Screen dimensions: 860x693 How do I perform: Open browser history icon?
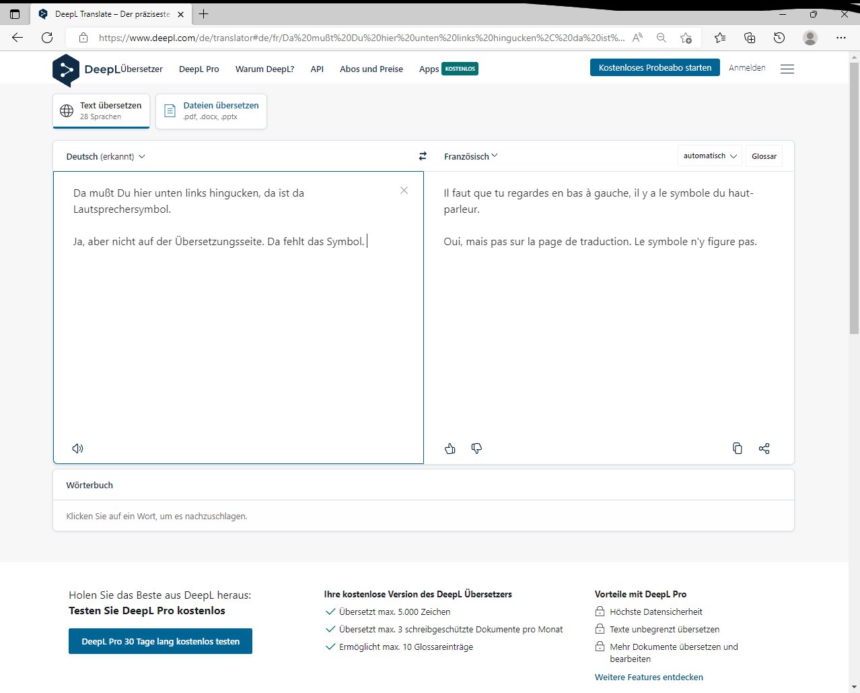coord(779,38)
